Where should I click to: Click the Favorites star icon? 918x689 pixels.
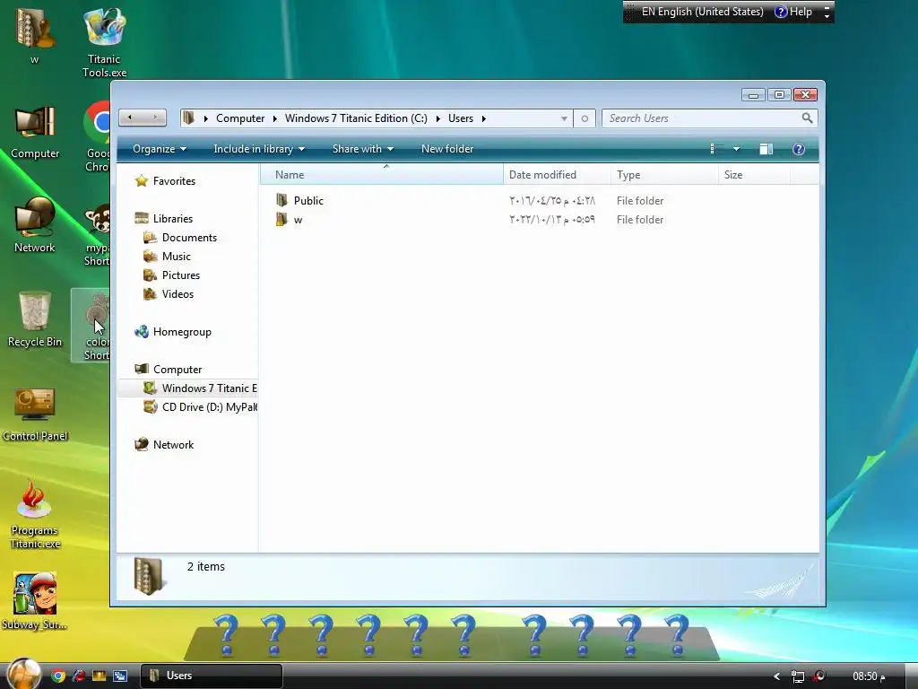141,181
